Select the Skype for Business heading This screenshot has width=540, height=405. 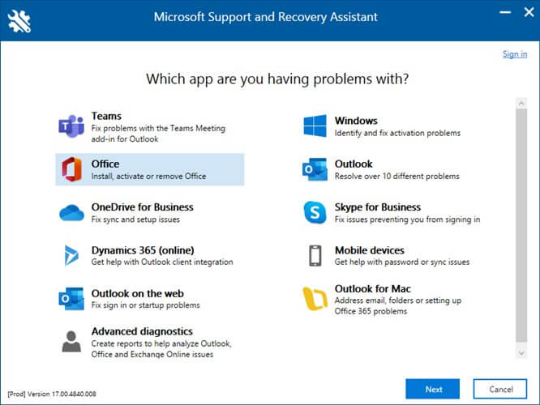pos(378,207)
